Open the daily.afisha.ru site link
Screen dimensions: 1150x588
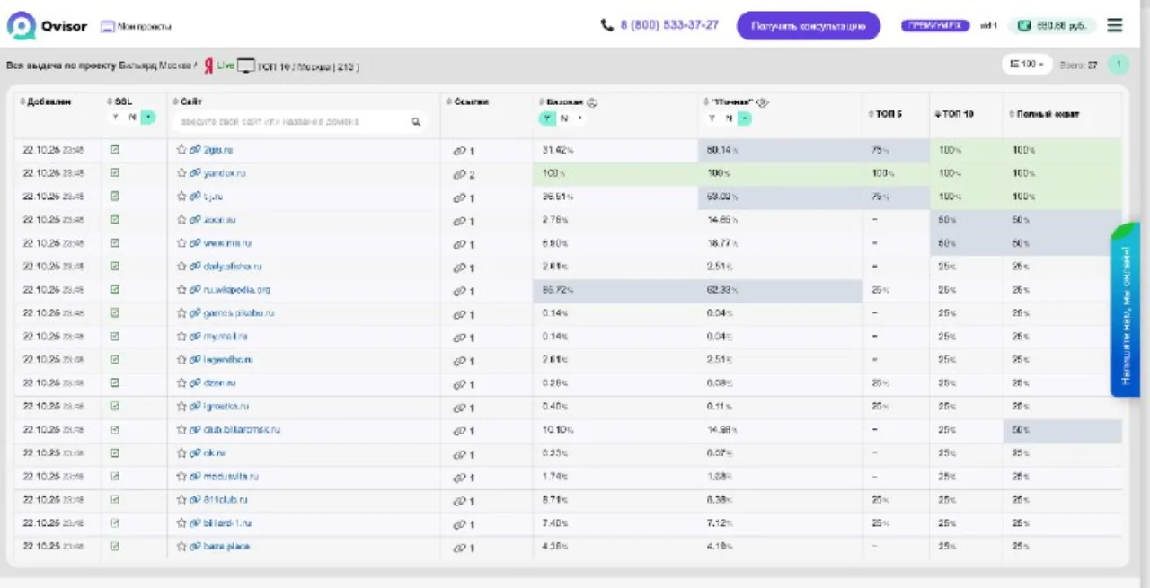233,267
